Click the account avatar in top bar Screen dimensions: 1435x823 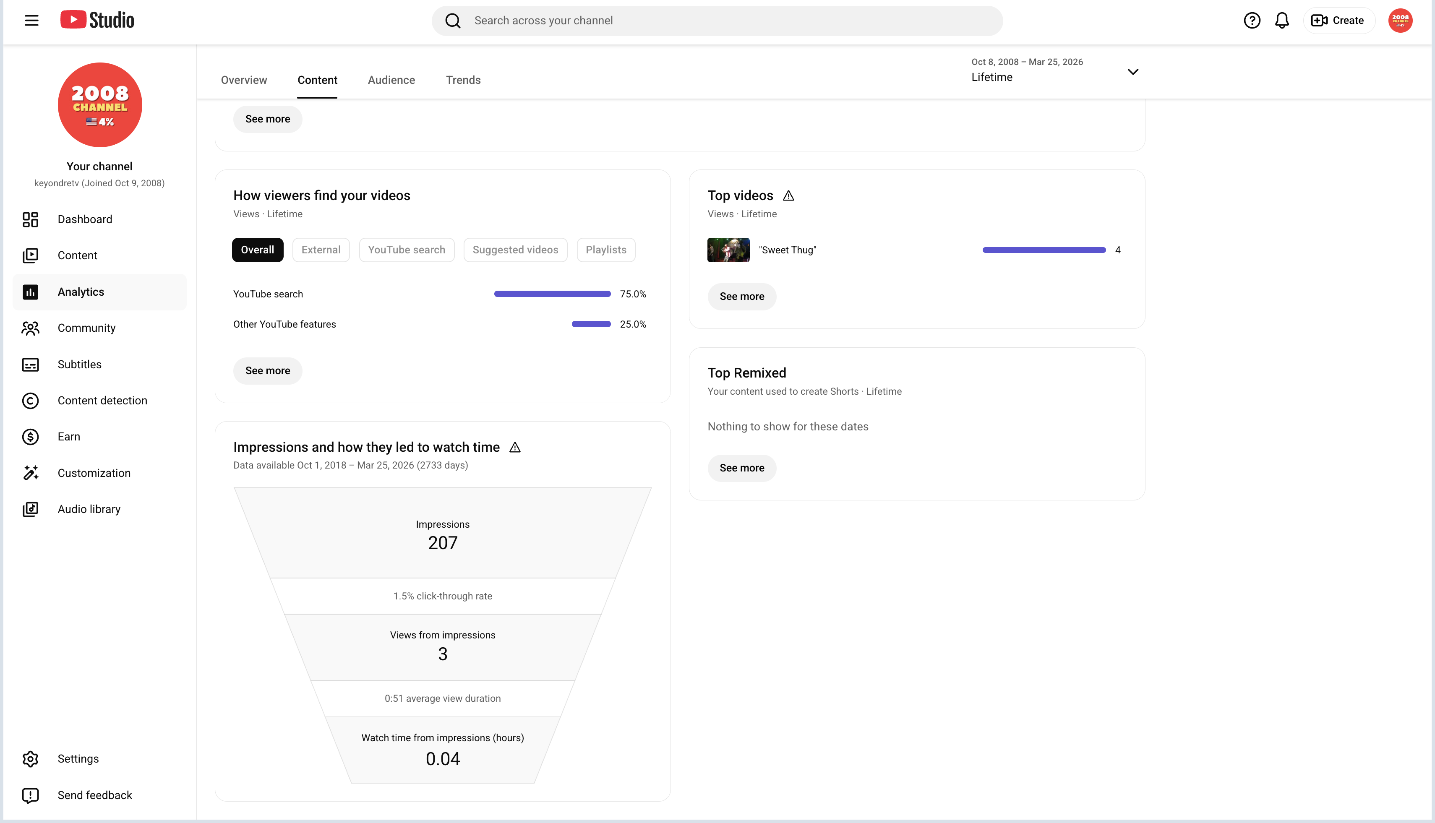point(1400,21)
